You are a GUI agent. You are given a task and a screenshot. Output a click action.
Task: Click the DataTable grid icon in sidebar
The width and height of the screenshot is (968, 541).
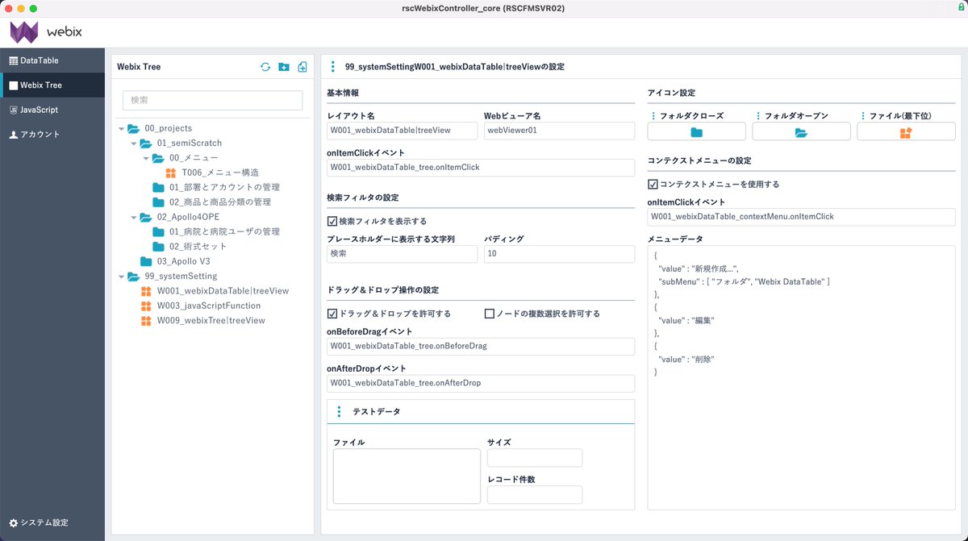[x=14, y=60]
